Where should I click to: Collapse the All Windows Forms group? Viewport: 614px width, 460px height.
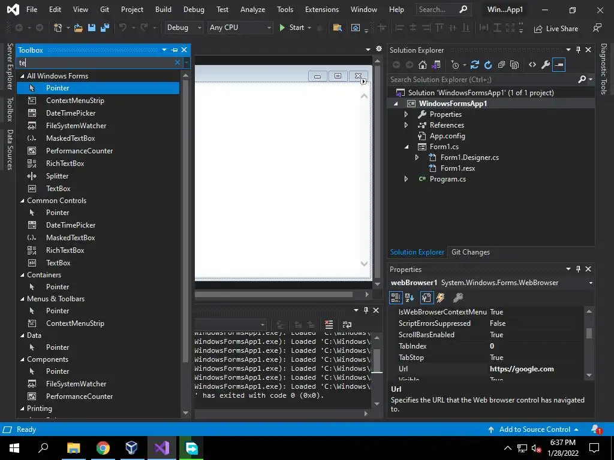point(22,76)
